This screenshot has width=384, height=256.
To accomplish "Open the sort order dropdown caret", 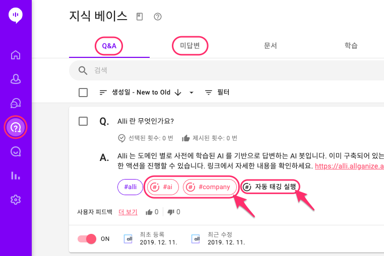I will tap(191, 93).
